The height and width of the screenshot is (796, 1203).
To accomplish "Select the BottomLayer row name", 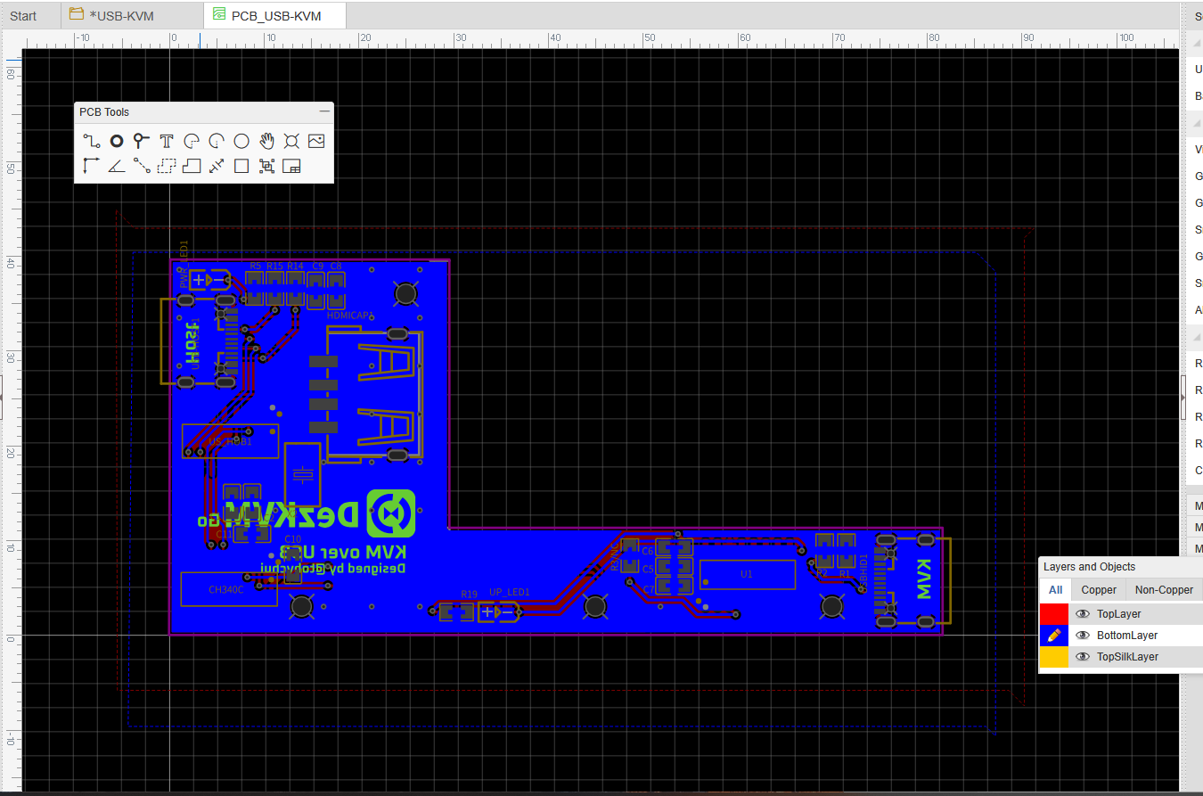I will coord(1127,636).
